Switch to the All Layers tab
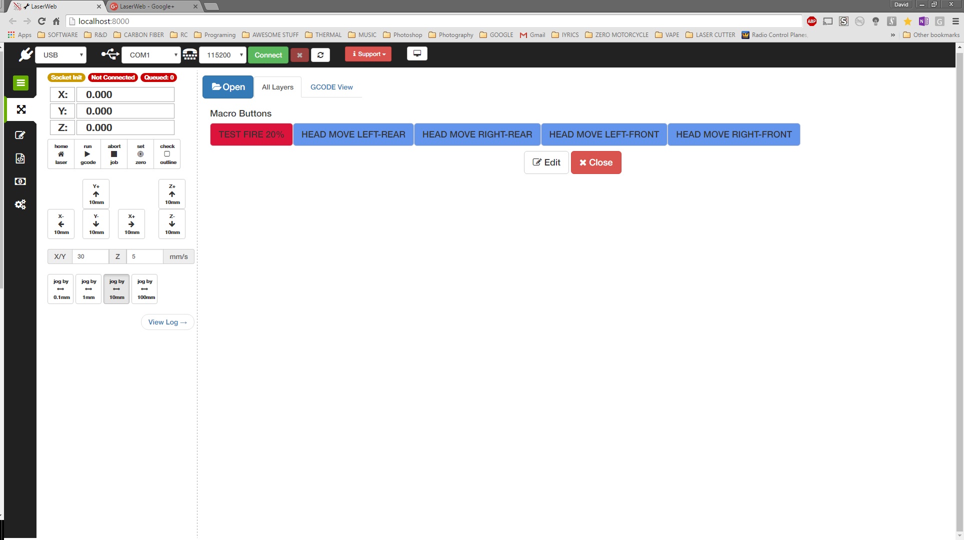 point(277,87)
